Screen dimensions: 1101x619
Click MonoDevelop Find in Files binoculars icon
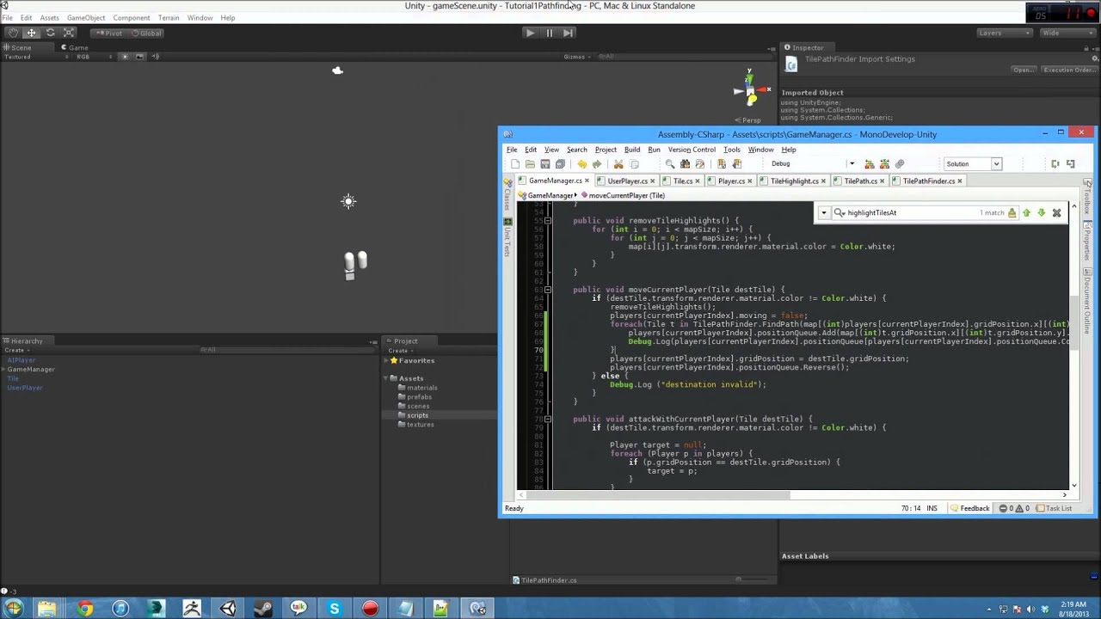(685, 164)
